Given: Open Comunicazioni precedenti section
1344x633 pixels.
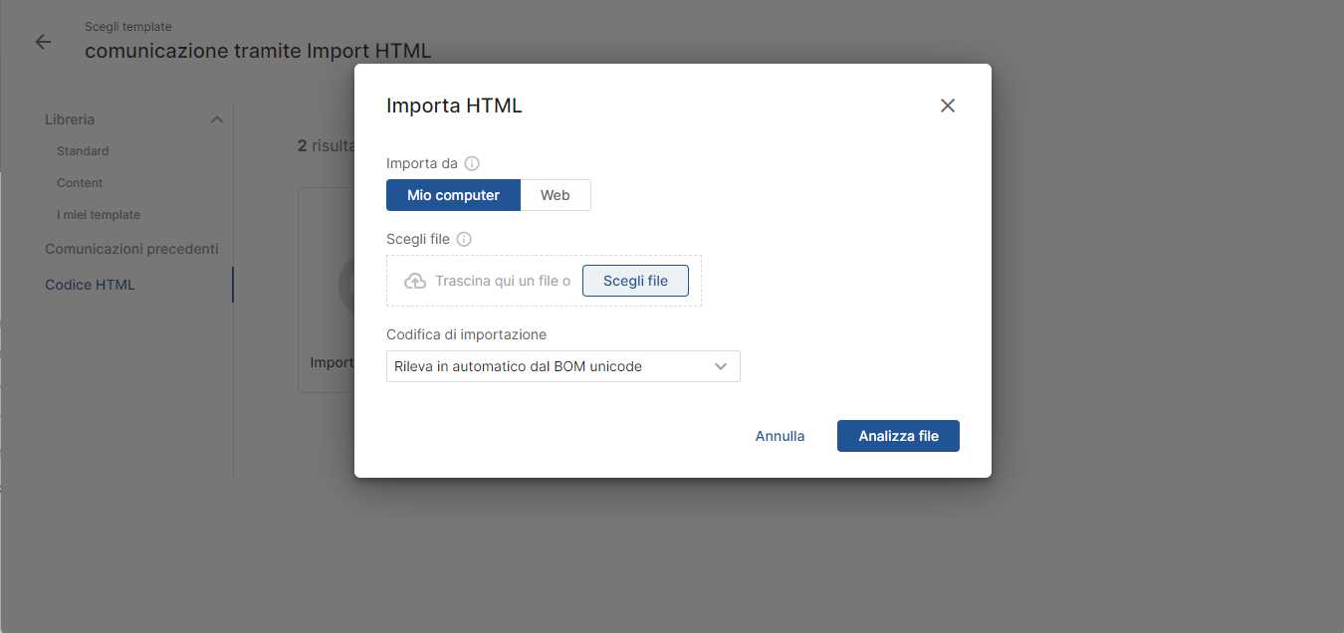Looking at the screenshot, I should (131, 249).
